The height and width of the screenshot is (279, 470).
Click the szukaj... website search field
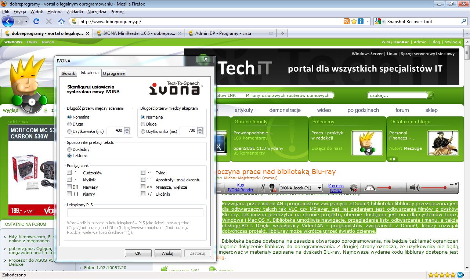point(397,95)
